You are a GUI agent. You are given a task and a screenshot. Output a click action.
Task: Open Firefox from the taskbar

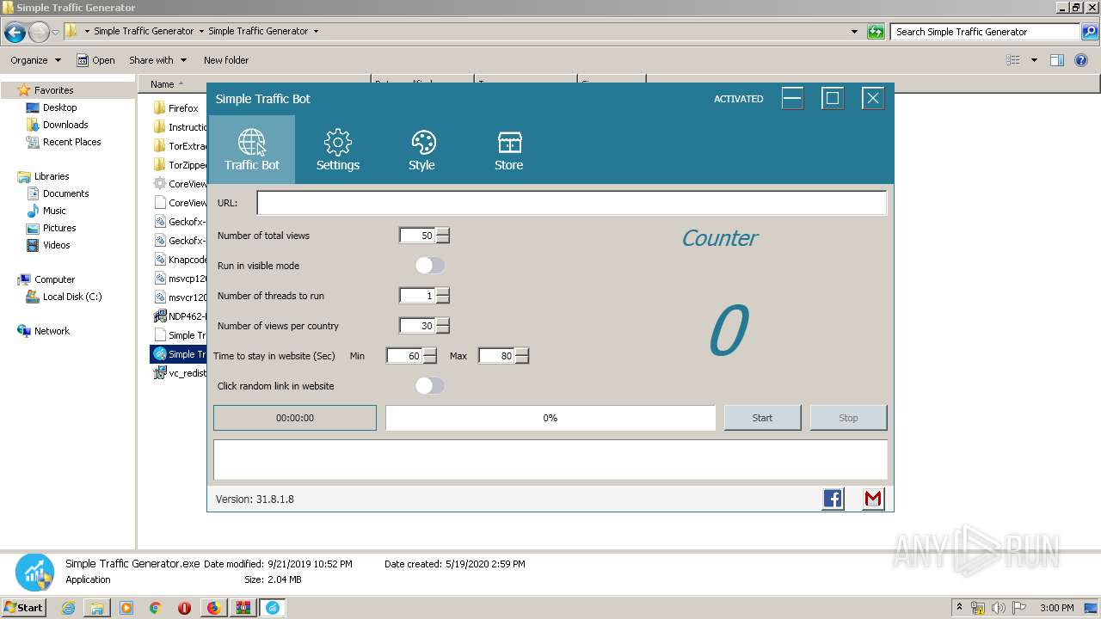pos(213,608)
